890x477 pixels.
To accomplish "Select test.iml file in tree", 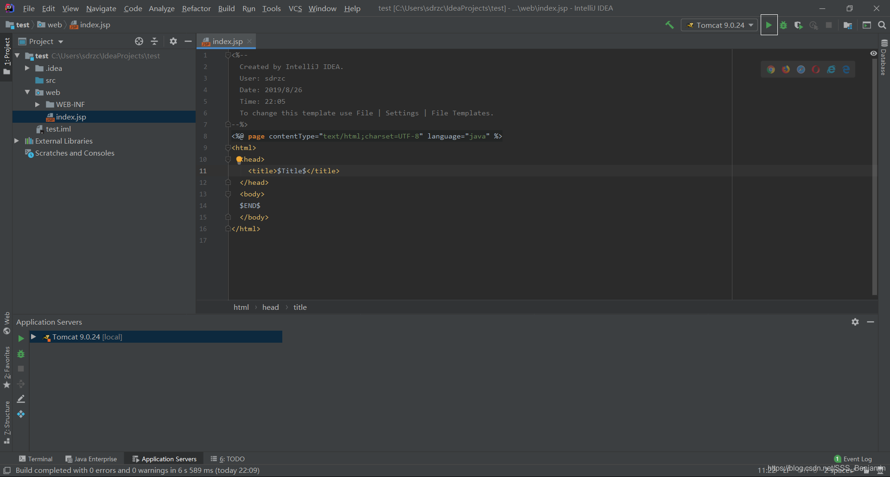I will click(x=54, y=129).
